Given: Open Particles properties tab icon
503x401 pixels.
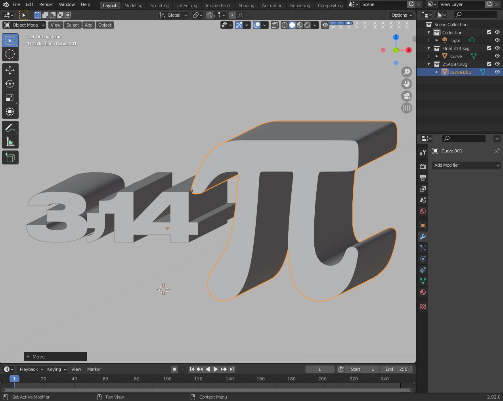Looking at the screenshot, I should pyautogui.click(x=423, y=248).
